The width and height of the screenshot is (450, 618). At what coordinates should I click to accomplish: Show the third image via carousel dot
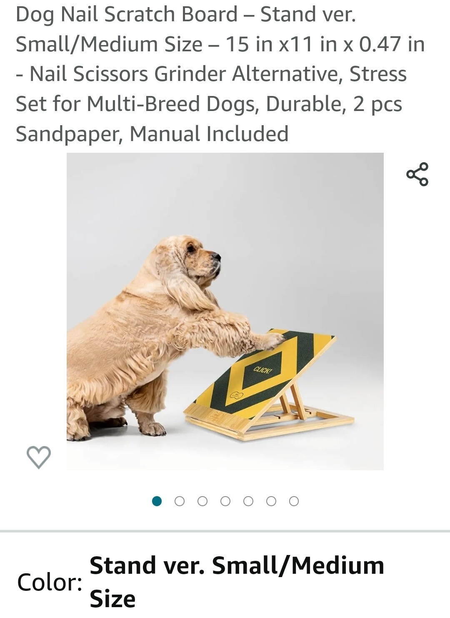tap(202, 501)
